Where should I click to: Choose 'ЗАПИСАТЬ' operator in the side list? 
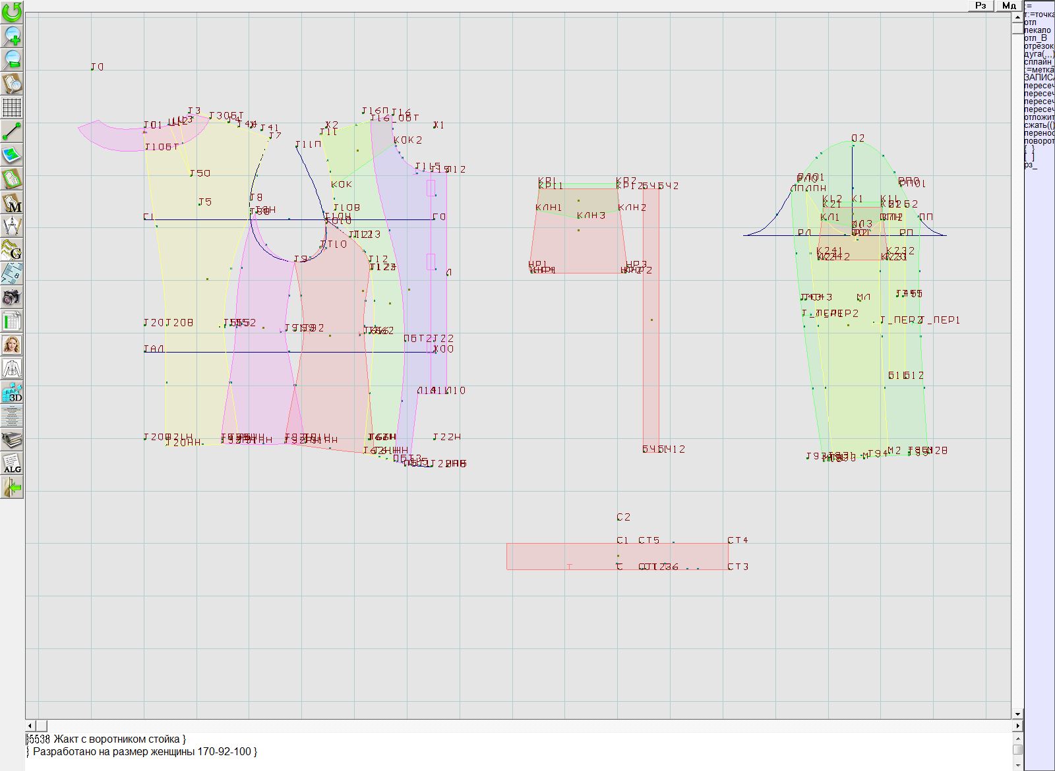(x=1039, y=78)
